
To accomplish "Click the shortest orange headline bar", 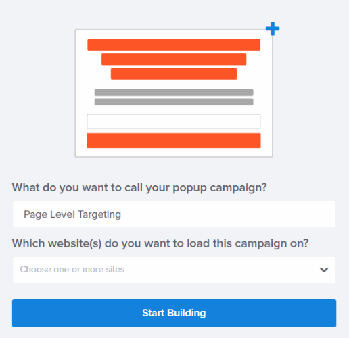I will point(174,74).
